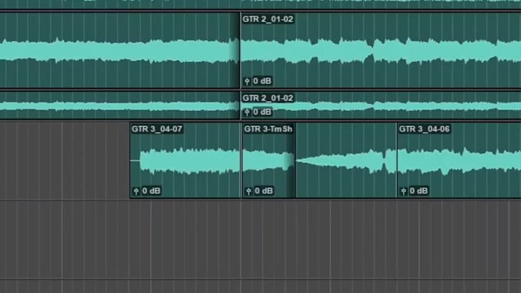This screenshot has height=293, width=521.
Task: Open clip gain fader icon of GTR 3_04-07 clip
Action: [136, 191]
